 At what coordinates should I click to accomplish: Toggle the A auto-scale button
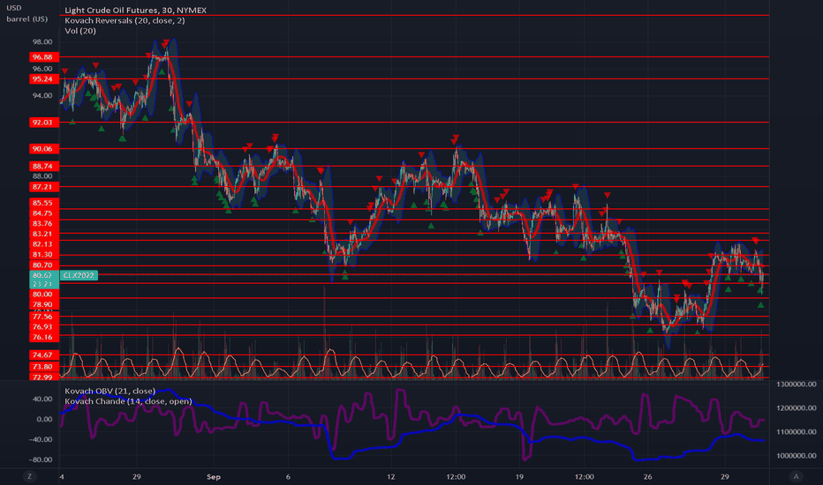(796, 476)
